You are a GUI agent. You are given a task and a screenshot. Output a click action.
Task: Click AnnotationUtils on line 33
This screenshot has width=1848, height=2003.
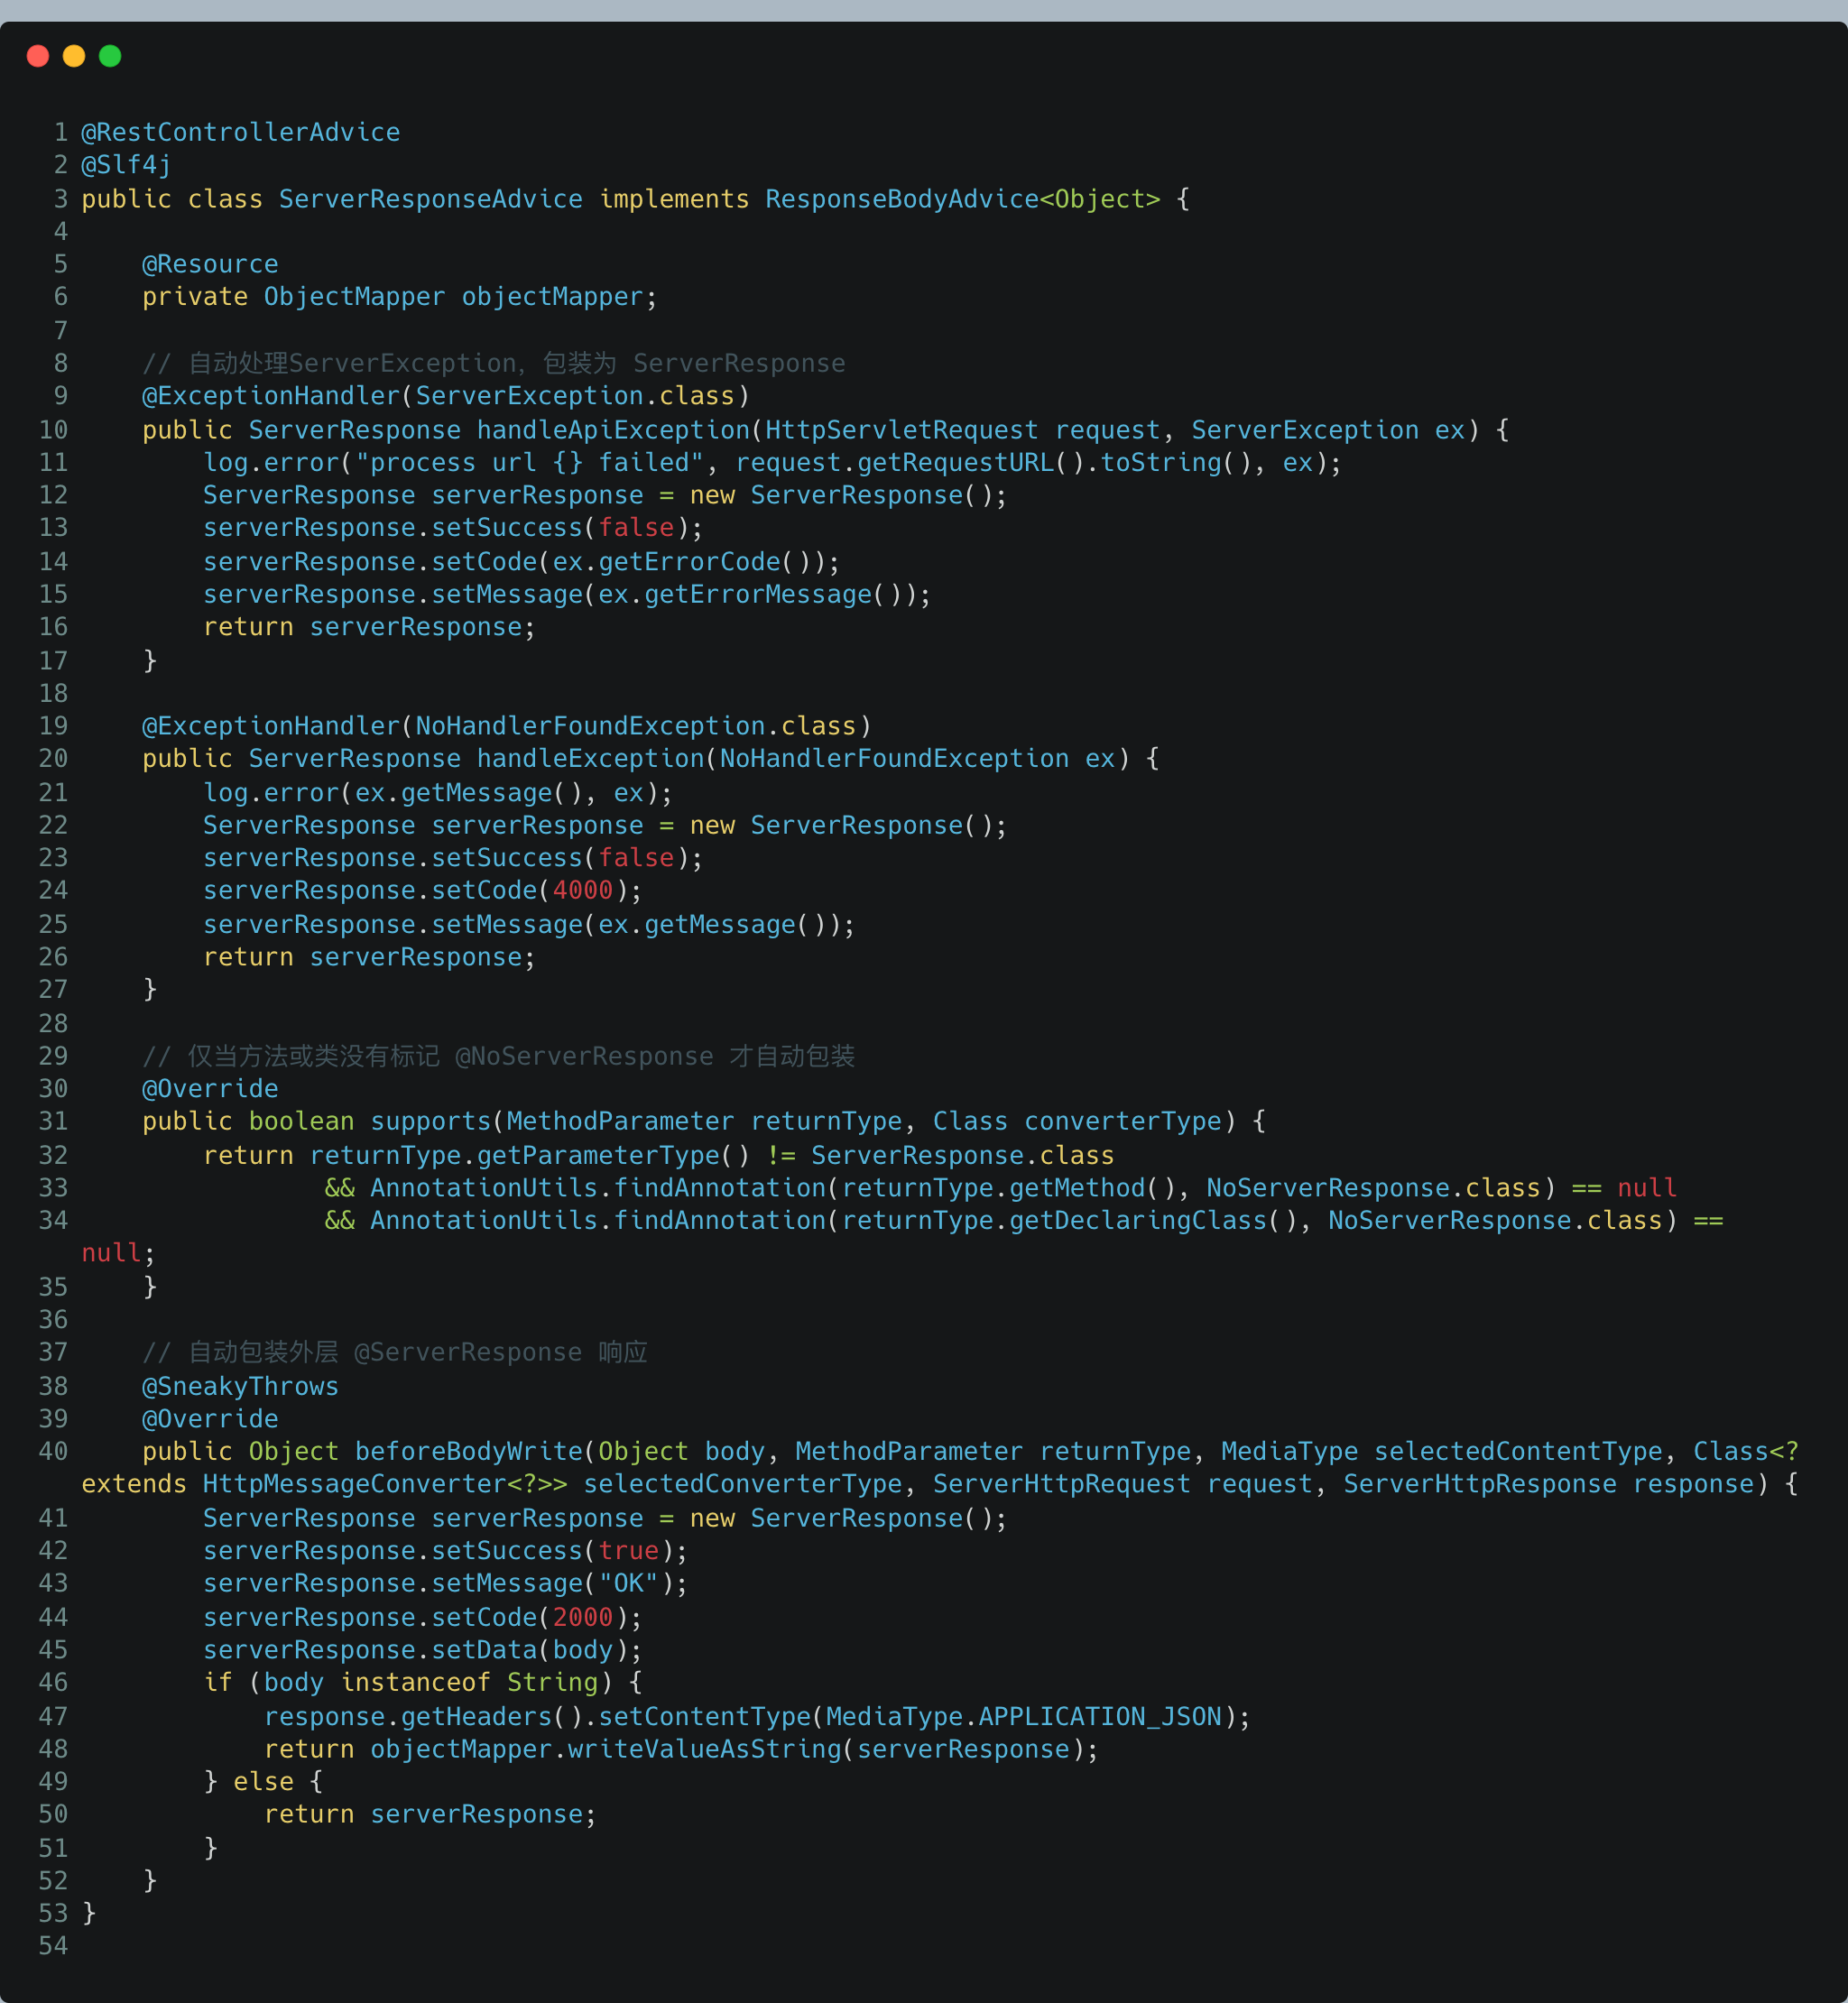point(484,1188)
